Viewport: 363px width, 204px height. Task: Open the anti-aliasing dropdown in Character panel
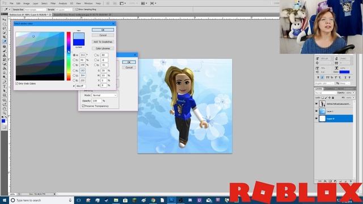pos(345,83)
